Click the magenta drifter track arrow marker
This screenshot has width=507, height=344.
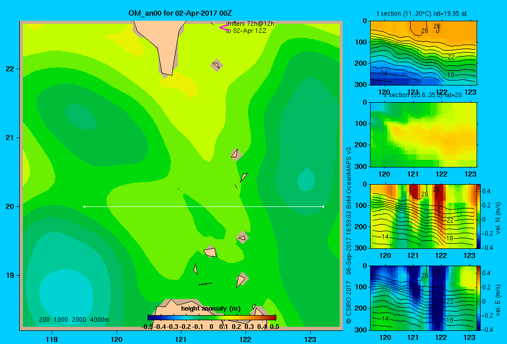tap(224, 28)
